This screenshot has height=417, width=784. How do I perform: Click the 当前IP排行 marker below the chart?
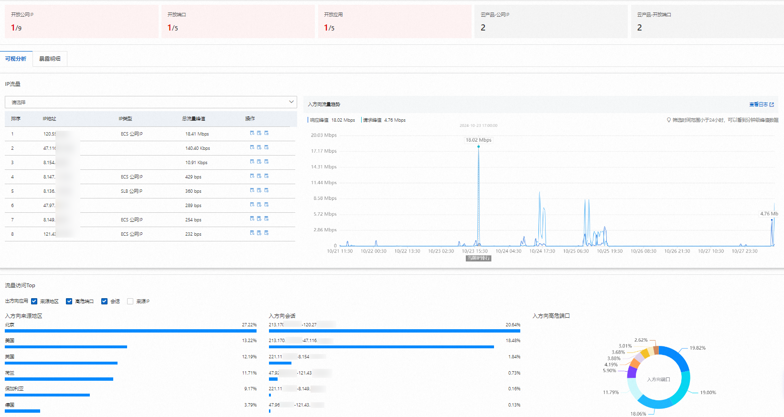click(x=478, y=258)
